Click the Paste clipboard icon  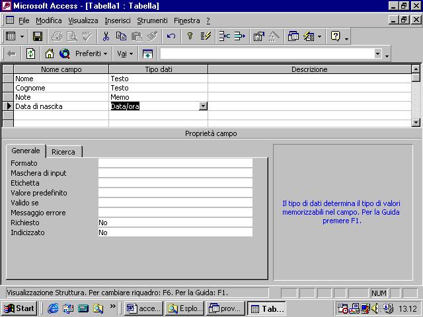coord(137,36)
